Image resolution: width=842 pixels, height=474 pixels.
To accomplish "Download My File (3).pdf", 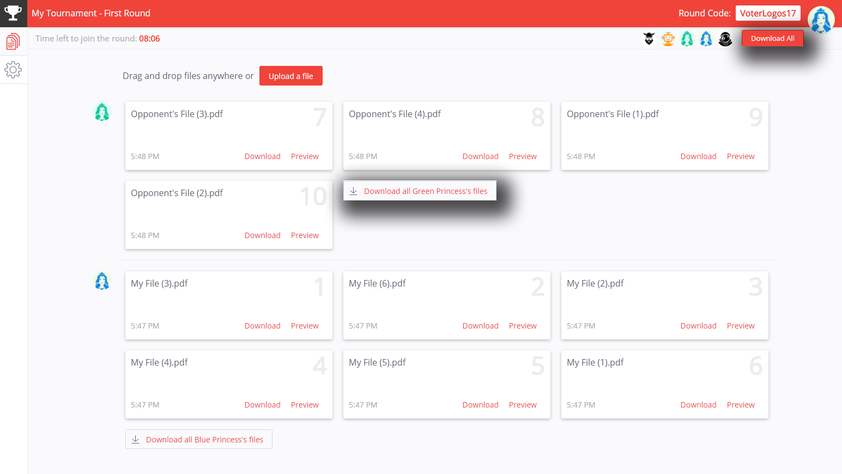I will click(262, 326).
